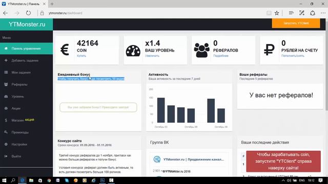This screenshot has height=184, width=328.
Task: Click the ruble currency icon
Action: pos(269,50)
